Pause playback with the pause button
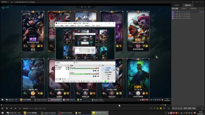 tap(2, 108)
